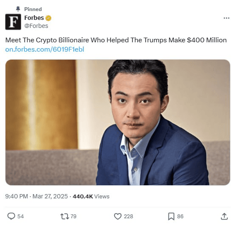Image resolution: width=236 pixels, height=225 pixels.
Task: Click the 79 reposts count
Action: (x=73, y=216)
